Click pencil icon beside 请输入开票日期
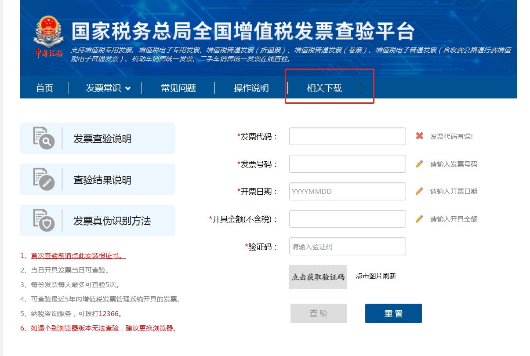This screenshot has width=530, height=356. point(419,191)
